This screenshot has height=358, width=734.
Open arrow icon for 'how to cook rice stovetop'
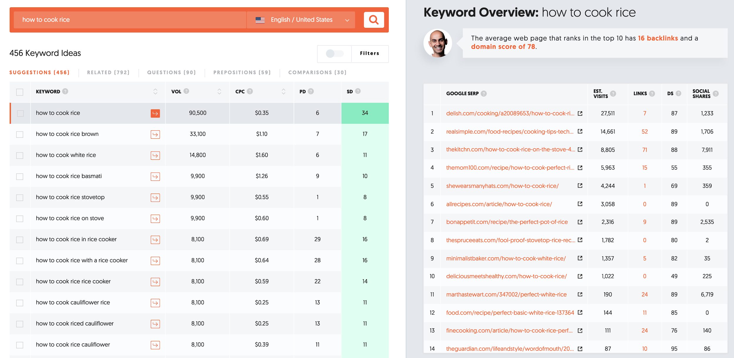click(155, 198)
